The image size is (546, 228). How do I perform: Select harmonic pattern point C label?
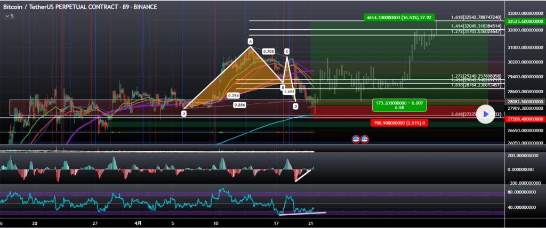pos(287,51)
